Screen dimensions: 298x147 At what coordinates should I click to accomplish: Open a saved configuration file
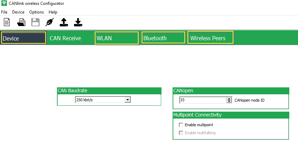coord(21,22)
